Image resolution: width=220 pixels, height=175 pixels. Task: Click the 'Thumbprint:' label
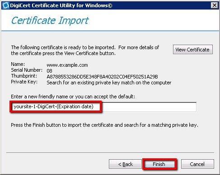pyautogui.click(x=24, y=76)
